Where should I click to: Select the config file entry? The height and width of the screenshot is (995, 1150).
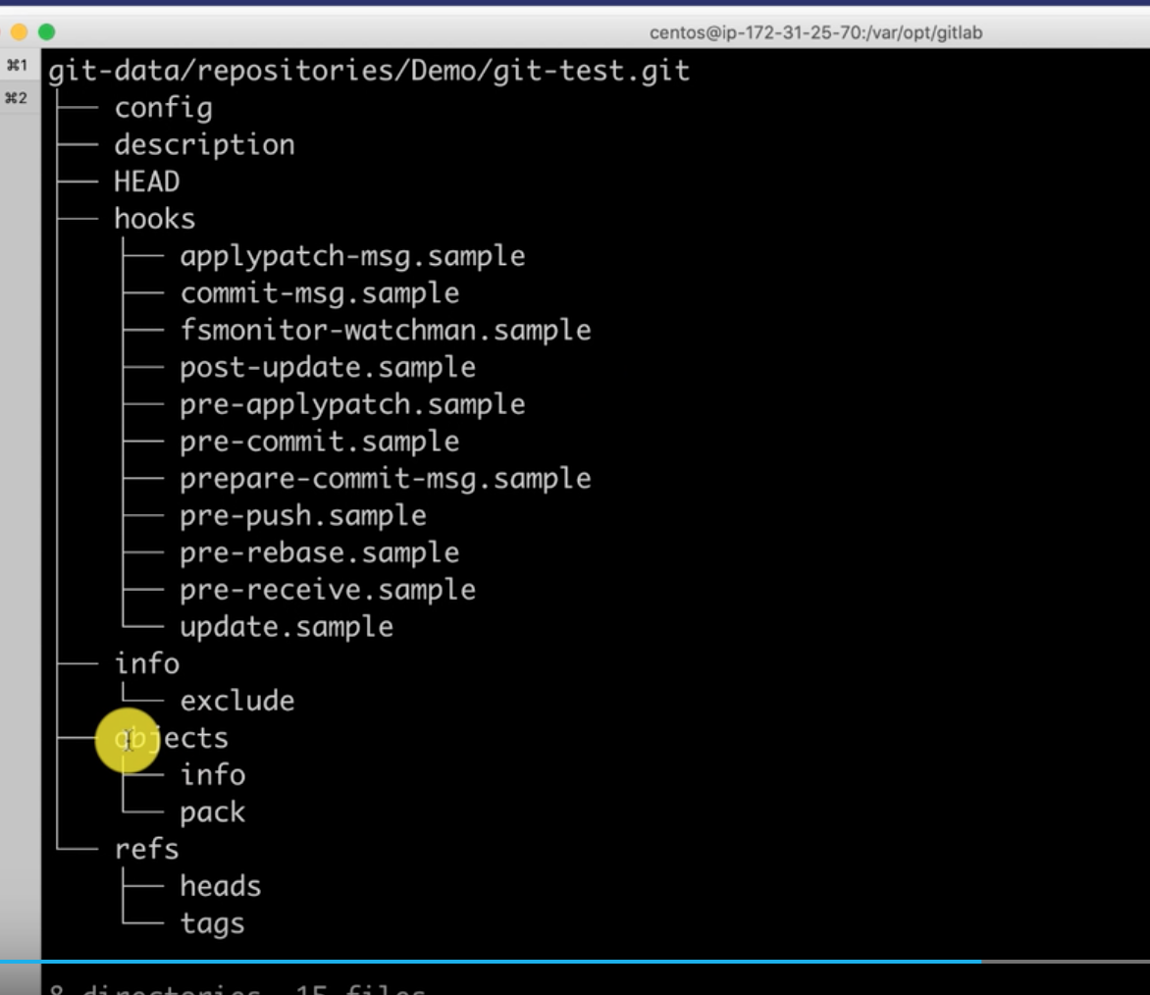(x=164, y=109)
